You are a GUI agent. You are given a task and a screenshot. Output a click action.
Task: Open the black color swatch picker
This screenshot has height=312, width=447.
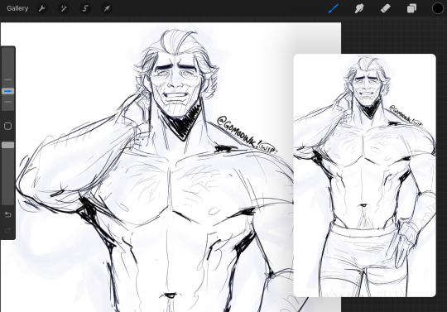point(438,8)
